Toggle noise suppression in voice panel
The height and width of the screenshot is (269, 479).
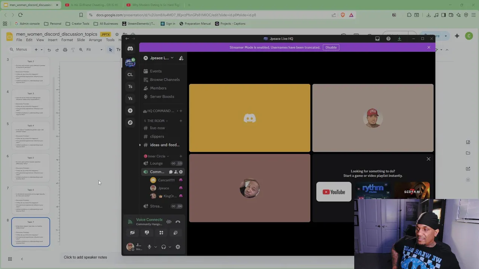pos(169,222)
